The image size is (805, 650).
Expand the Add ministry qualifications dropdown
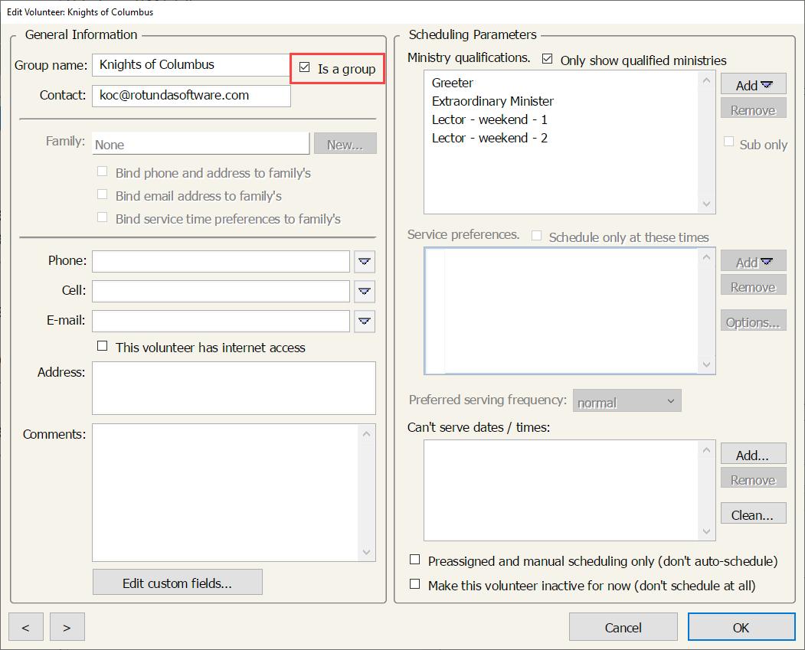tap(753, 85)
